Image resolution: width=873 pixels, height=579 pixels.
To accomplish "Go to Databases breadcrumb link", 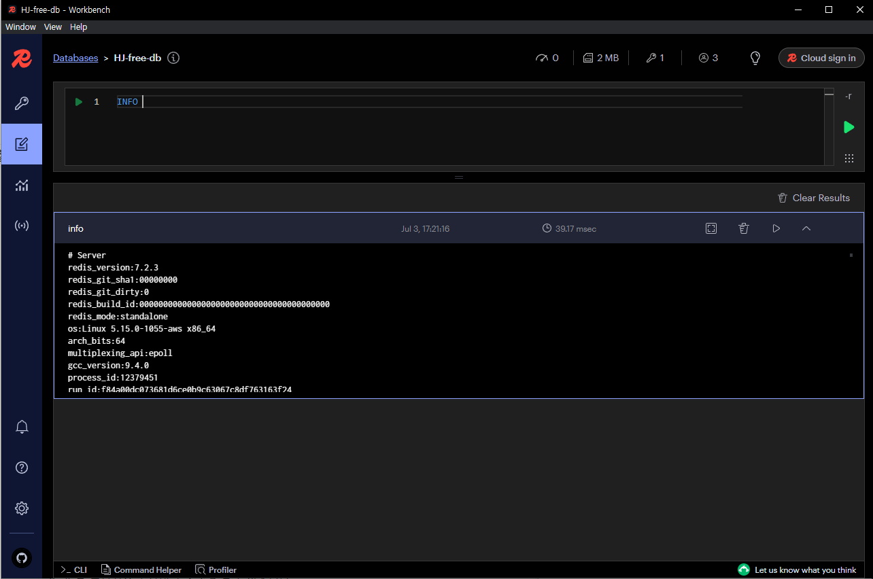I will click(75, 58).
